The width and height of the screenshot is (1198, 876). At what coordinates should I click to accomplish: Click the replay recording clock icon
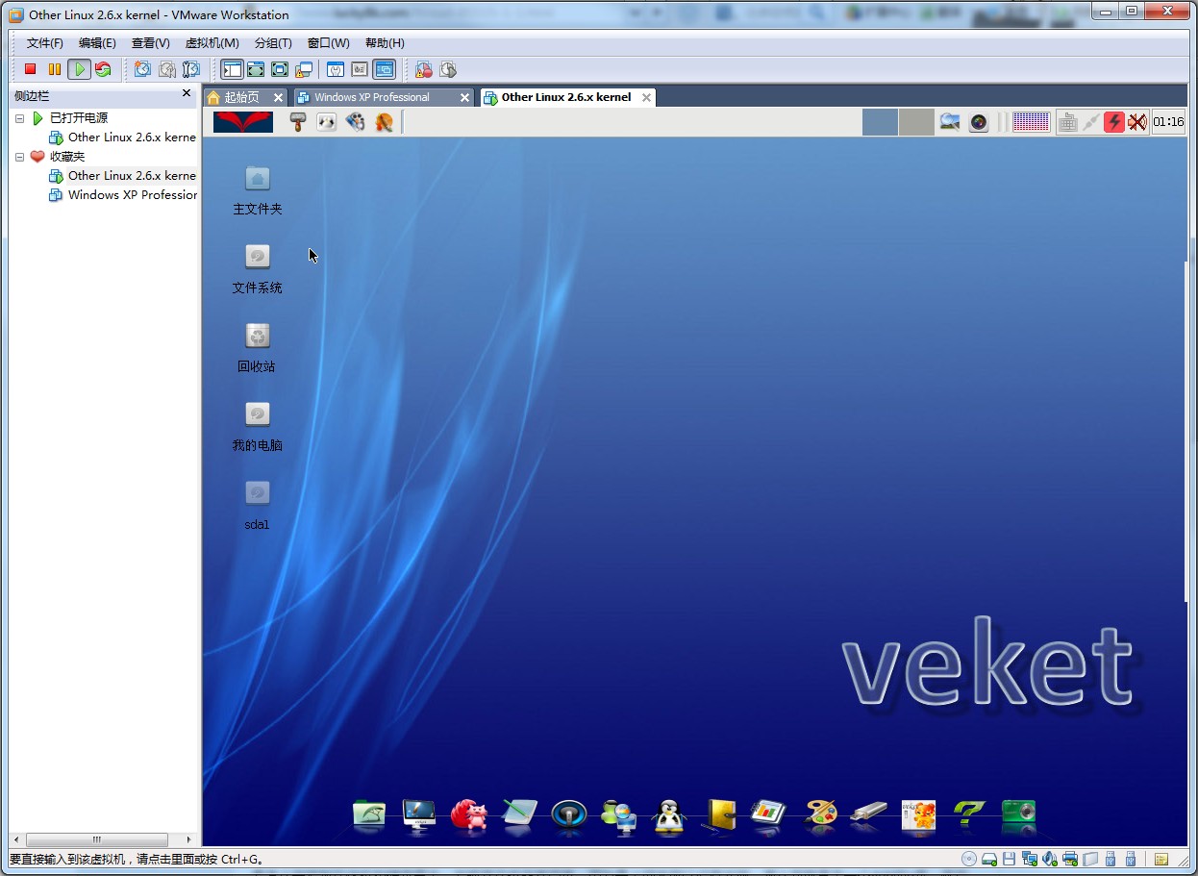tap(448, 69)
